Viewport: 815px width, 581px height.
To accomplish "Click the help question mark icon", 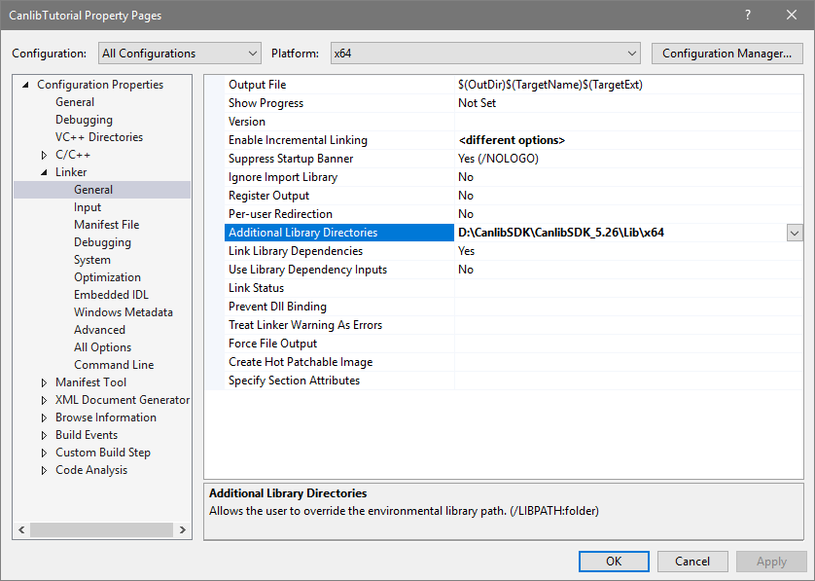I will (748, 15).
